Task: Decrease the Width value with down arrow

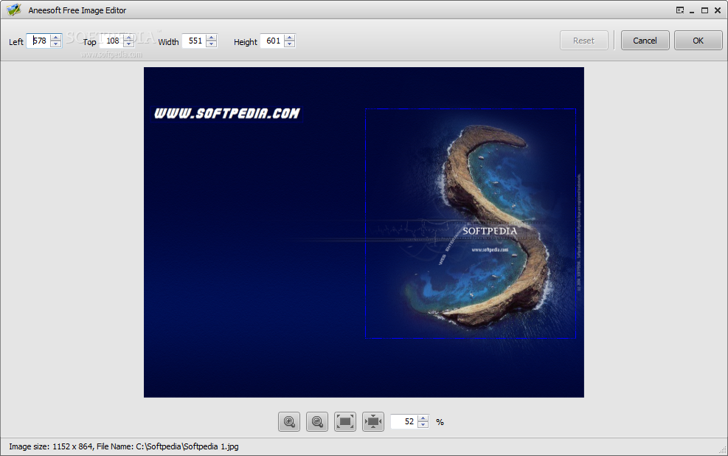Action: 211,44
